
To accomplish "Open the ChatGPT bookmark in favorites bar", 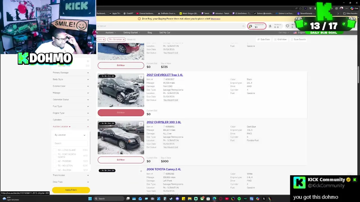I will [128, 13].
